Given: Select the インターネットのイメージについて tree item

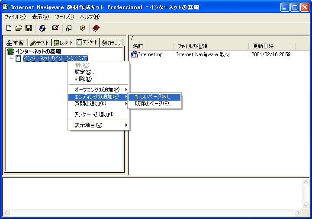Looking at the screenshot, I should 55,58.
